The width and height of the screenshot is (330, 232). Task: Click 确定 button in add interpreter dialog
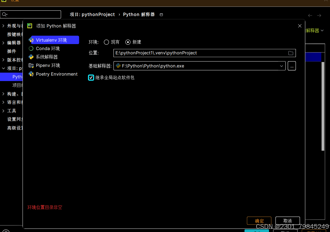pyautogui.click(x=259, y=221)
